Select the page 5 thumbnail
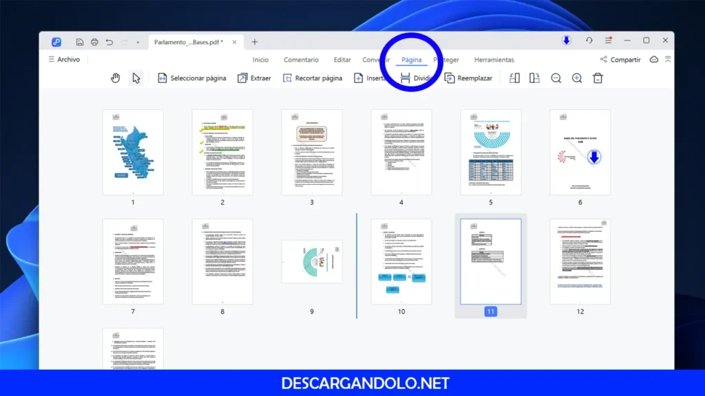705x396 pixels. pyautogui.click(x=490, y=151)
